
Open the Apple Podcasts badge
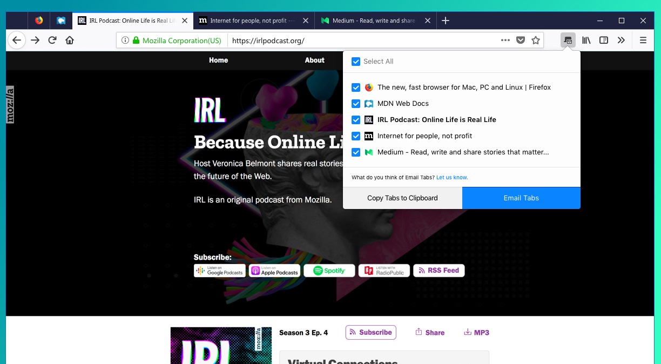(x=274, y=271)
